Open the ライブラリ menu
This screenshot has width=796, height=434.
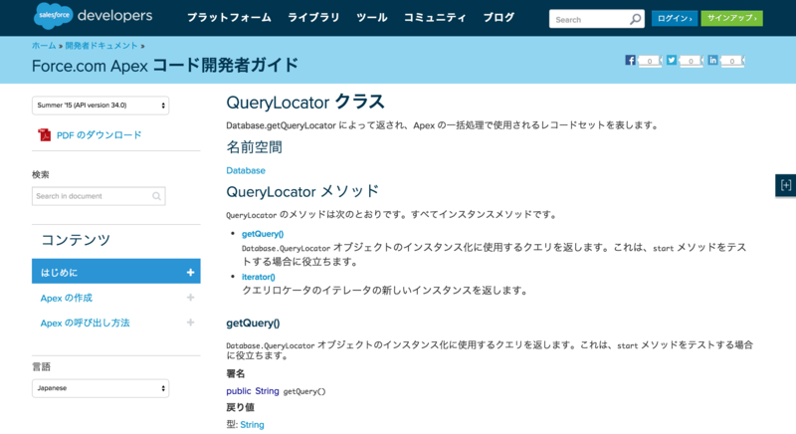313,18
